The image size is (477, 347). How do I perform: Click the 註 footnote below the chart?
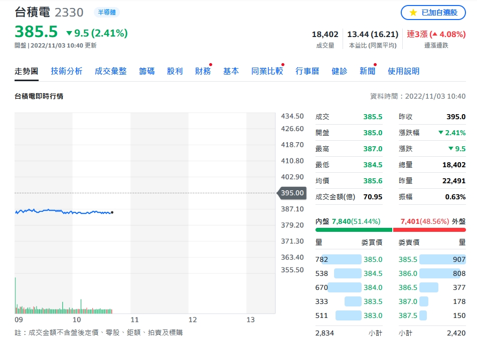[x=99, y=333]
